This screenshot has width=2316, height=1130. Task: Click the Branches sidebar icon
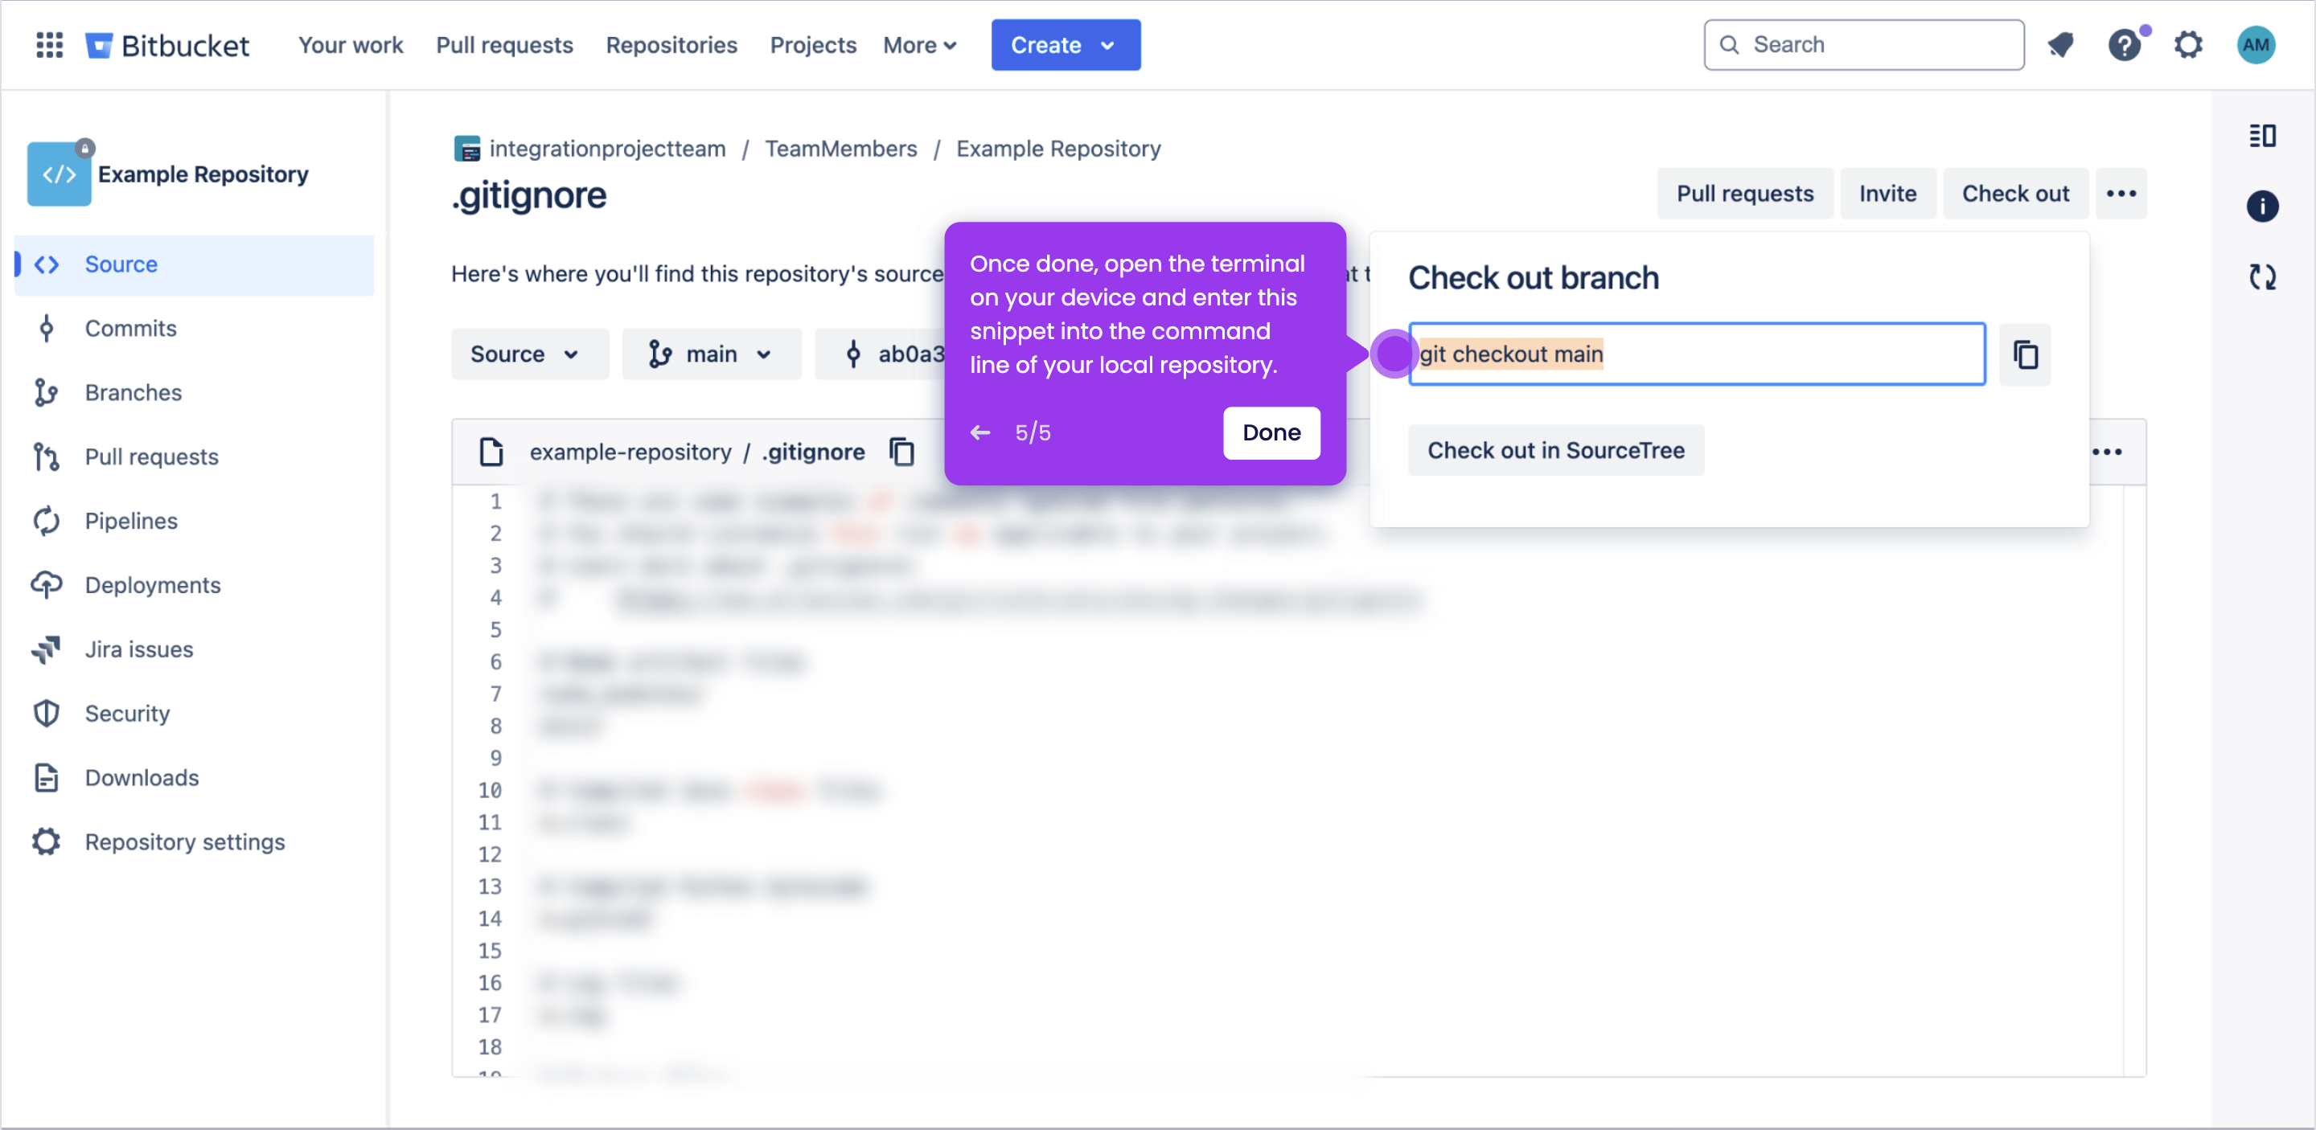47,392
